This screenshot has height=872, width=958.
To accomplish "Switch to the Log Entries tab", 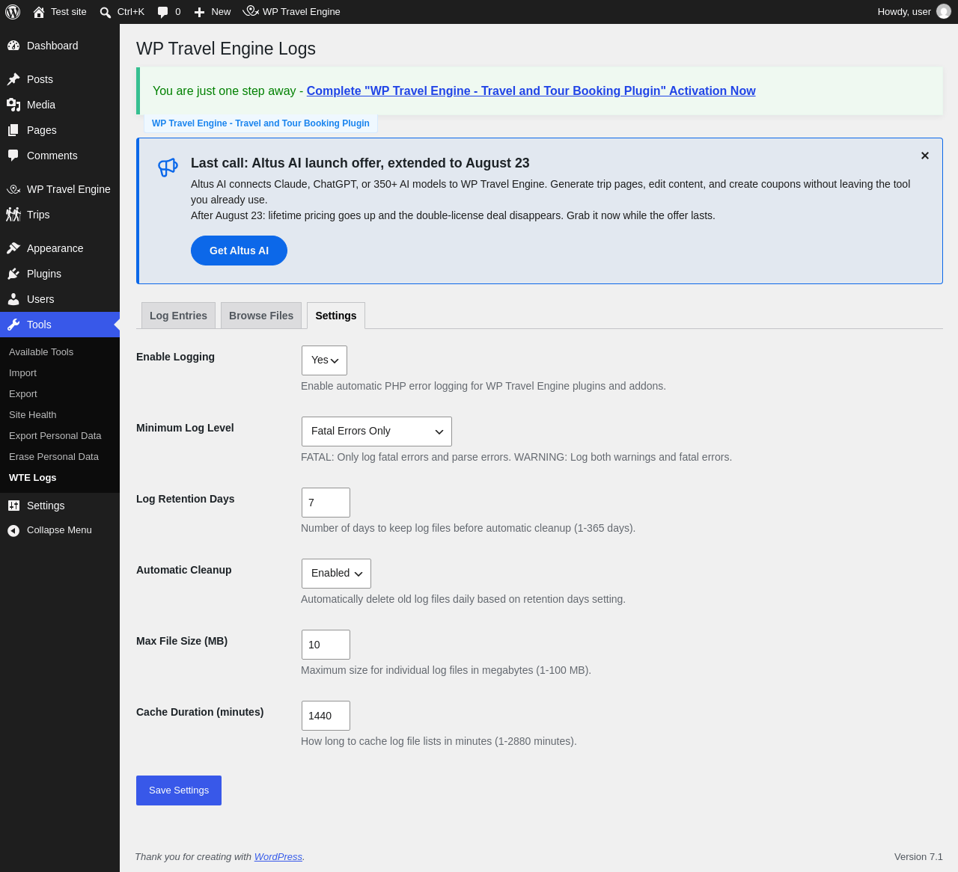I will [x=178, y=316].
